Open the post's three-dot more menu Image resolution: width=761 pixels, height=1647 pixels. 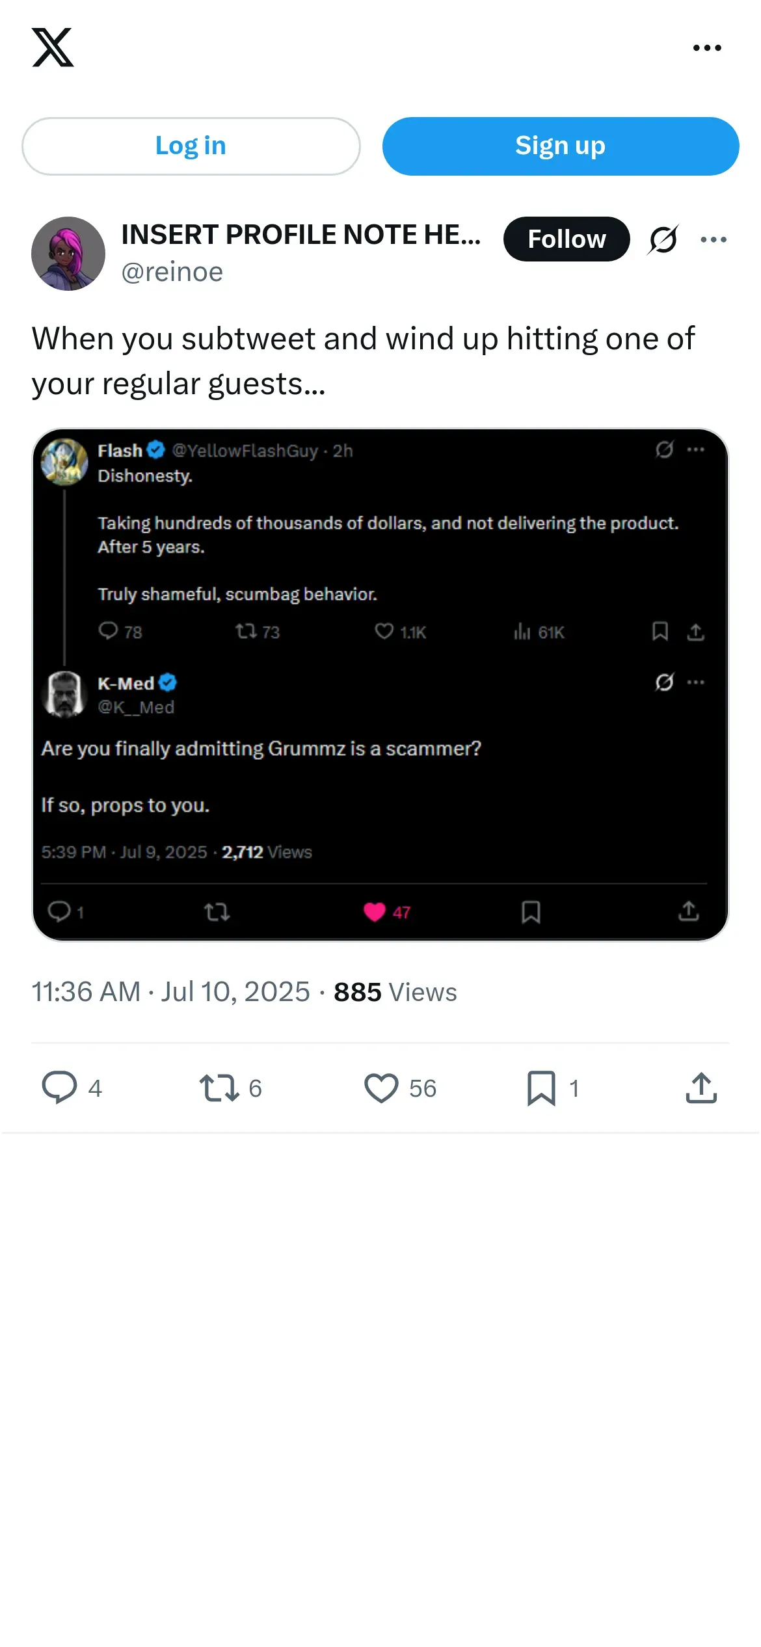pos(714,239)
